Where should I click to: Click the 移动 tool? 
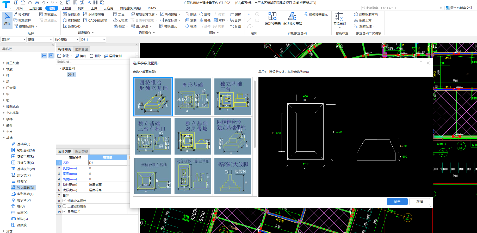point(191,26)
